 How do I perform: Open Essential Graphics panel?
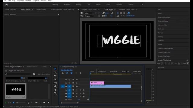tap(164, 17)
